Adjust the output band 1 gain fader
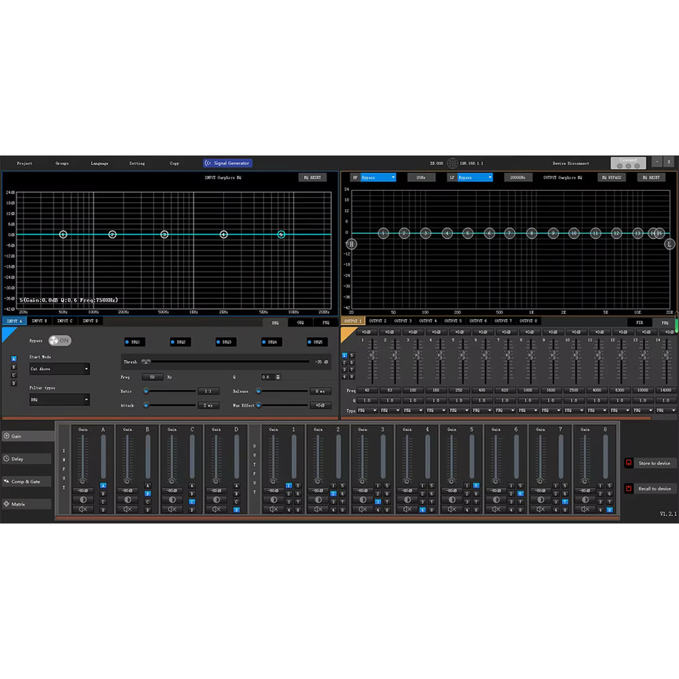Screen dimensions: 679x679 (x=372, y=355)
